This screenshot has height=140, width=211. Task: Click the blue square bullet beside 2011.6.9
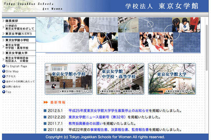(x=45, y=130)
